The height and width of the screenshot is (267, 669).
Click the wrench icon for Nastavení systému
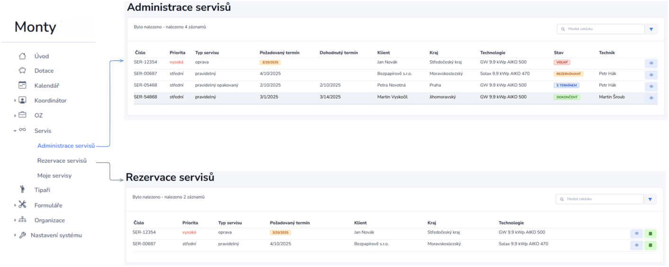pos(22,235)
